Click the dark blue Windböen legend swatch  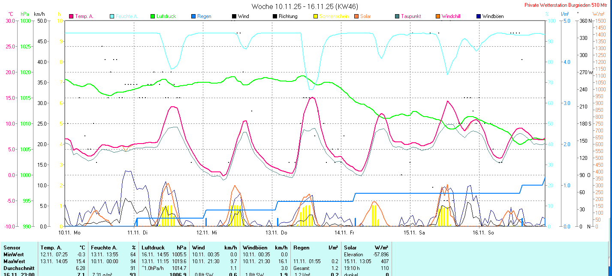[479, 16]
